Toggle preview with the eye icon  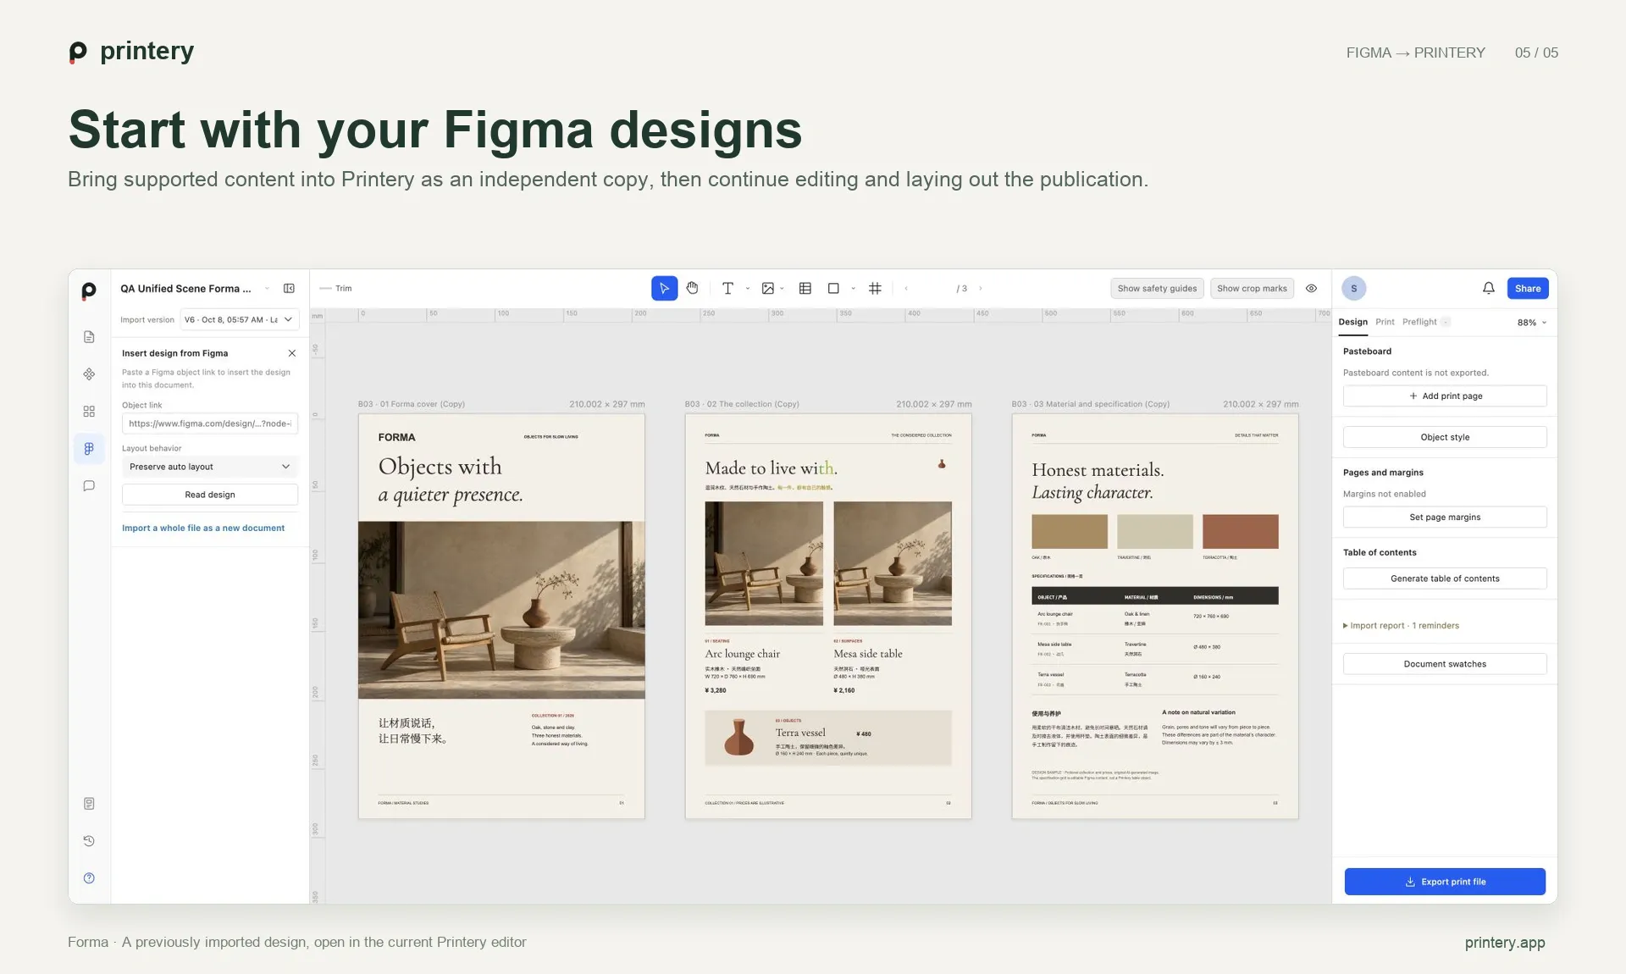[x=1311, y=289]
